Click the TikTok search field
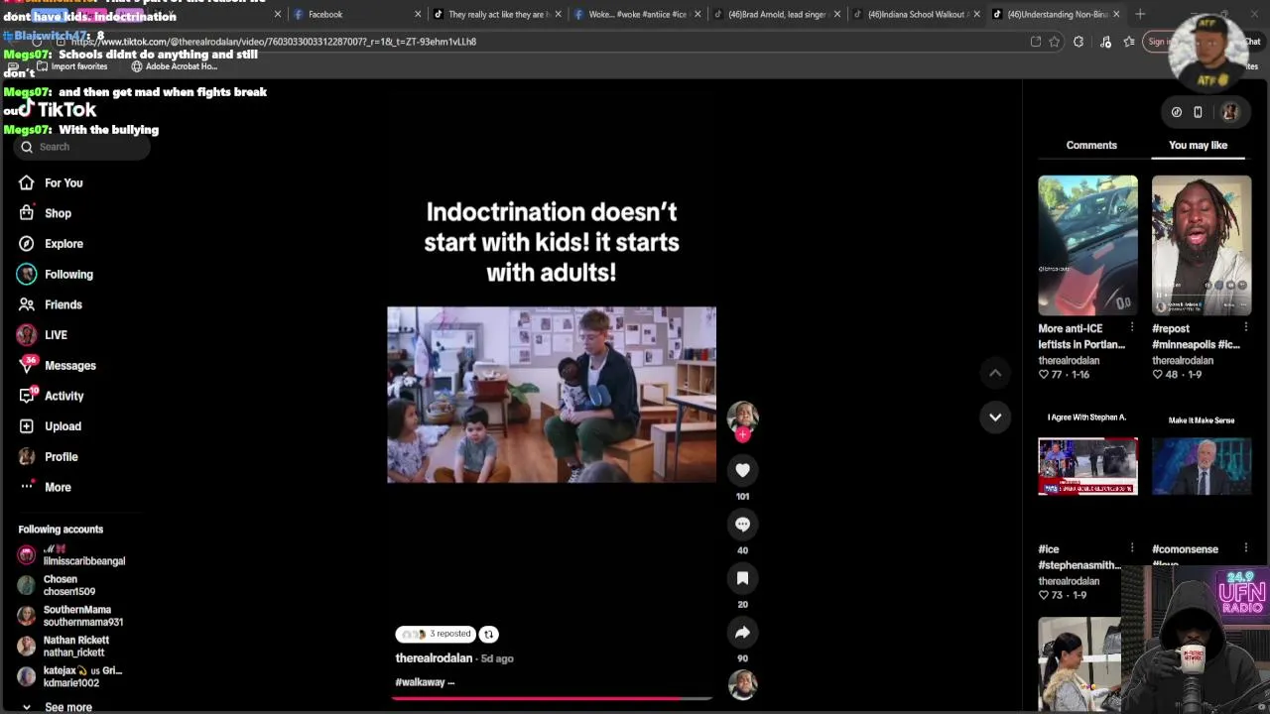Image resolution: width=1270 pixels, height=714 pixels. click(x=81, y=147)
